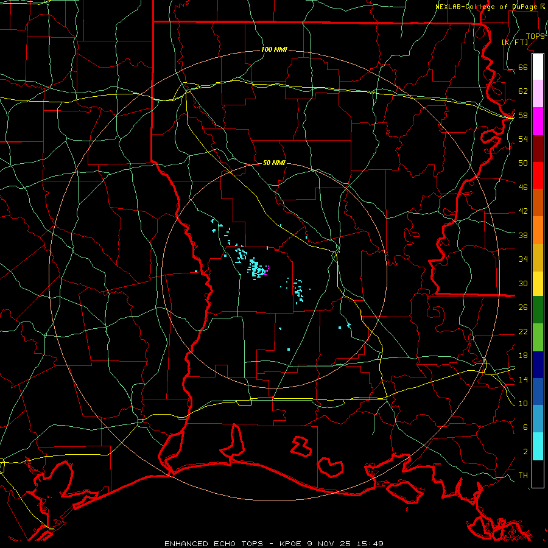
Task: Click the TH legend label
Action: tap(523, 476)
